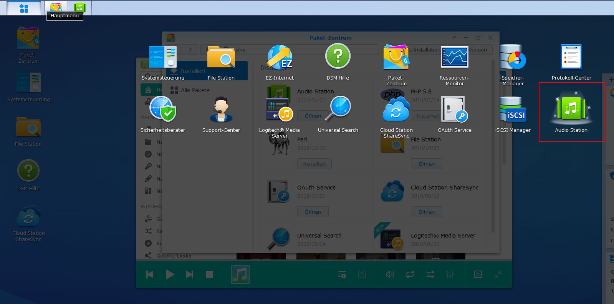Screen dimensions: 614x304
Task: Open the Cloud Station ShareSync desktop shortcut
Action: (28, 223)
